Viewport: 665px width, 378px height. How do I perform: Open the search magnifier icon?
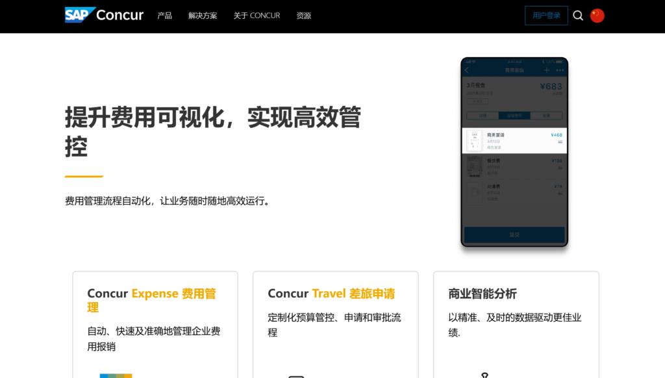point(577,16)
